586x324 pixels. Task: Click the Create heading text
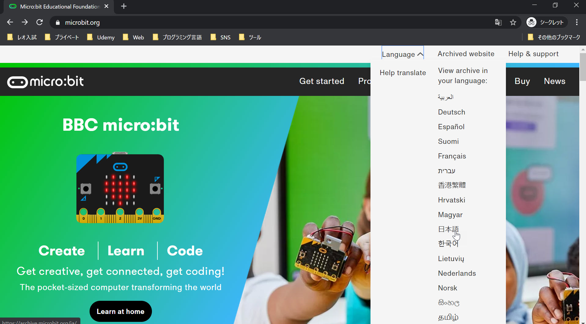click(62, 251)
